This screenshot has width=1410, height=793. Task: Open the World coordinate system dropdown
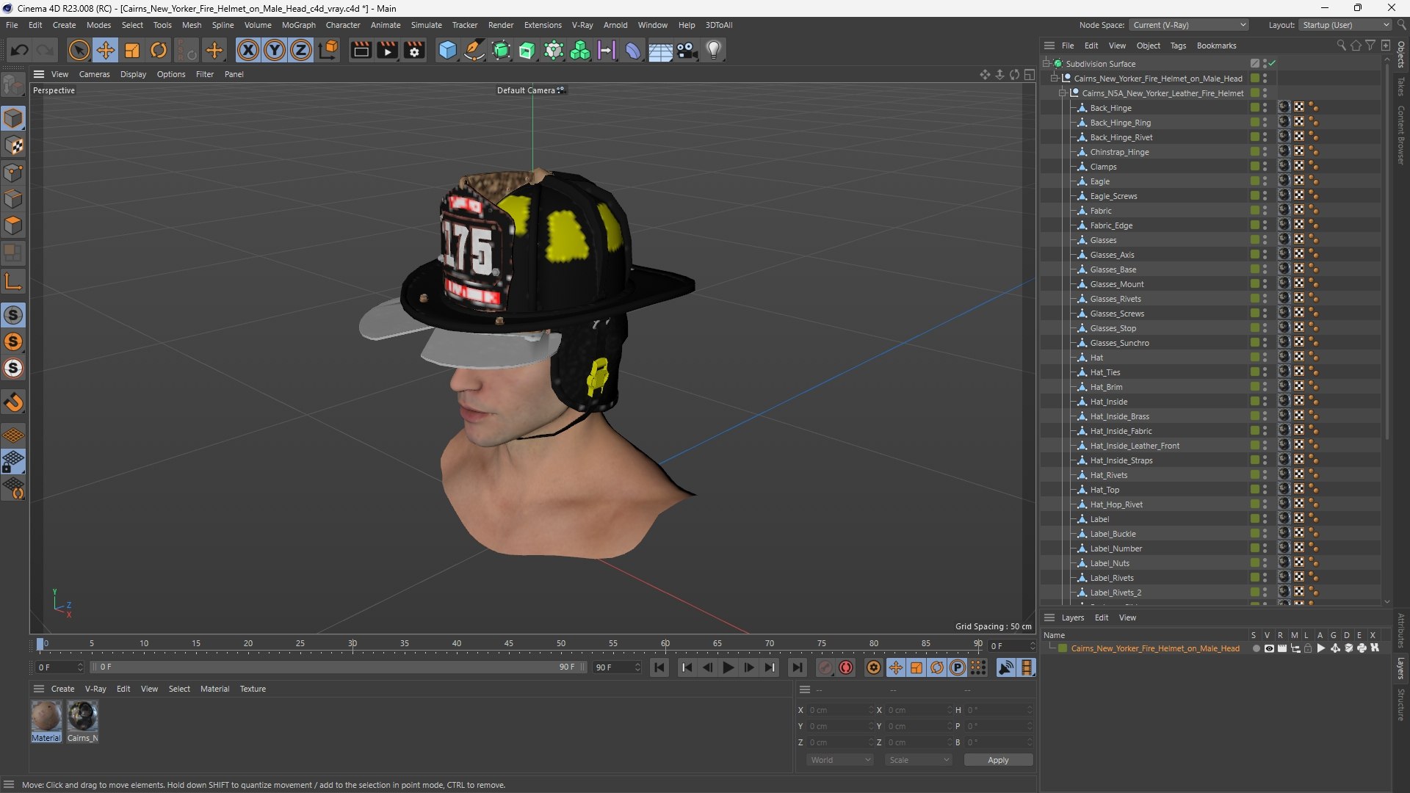840,760
